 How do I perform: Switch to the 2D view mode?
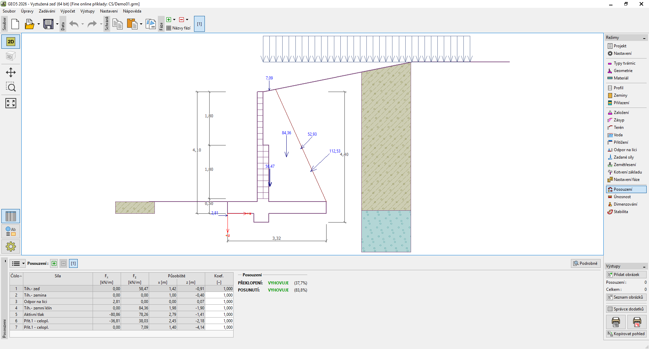point(11,42)
